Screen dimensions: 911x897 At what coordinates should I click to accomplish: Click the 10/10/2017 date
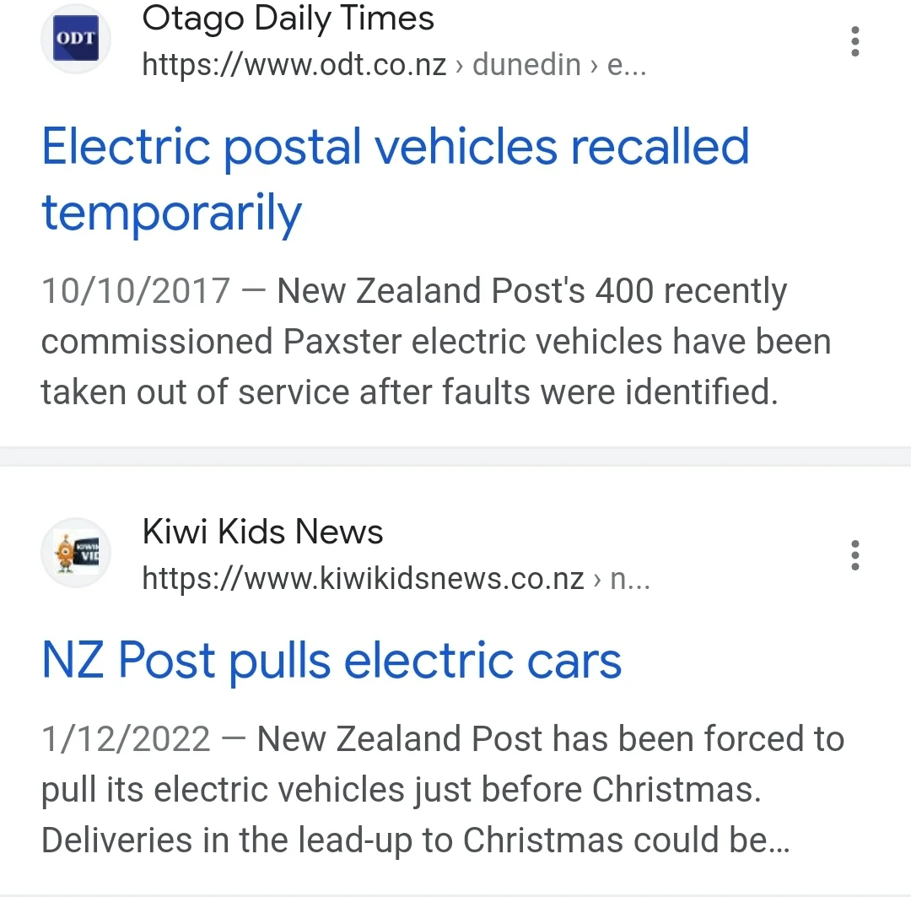click(x=136, y=291)
